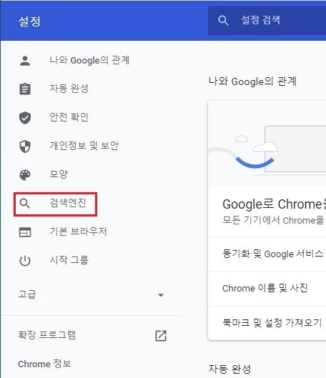The width and height of the screenshot is (326, 378).
Task: Click the shield check icon for 안전 확인
Action: pyautogui.click(x=25, y=118)
